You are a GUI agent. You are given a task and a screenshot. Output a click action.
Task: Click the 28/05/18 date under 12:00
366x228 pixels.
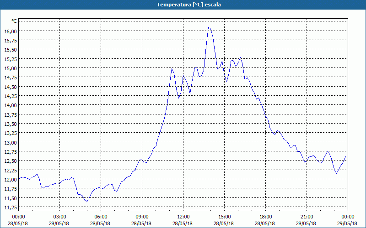tap(183, 223)
